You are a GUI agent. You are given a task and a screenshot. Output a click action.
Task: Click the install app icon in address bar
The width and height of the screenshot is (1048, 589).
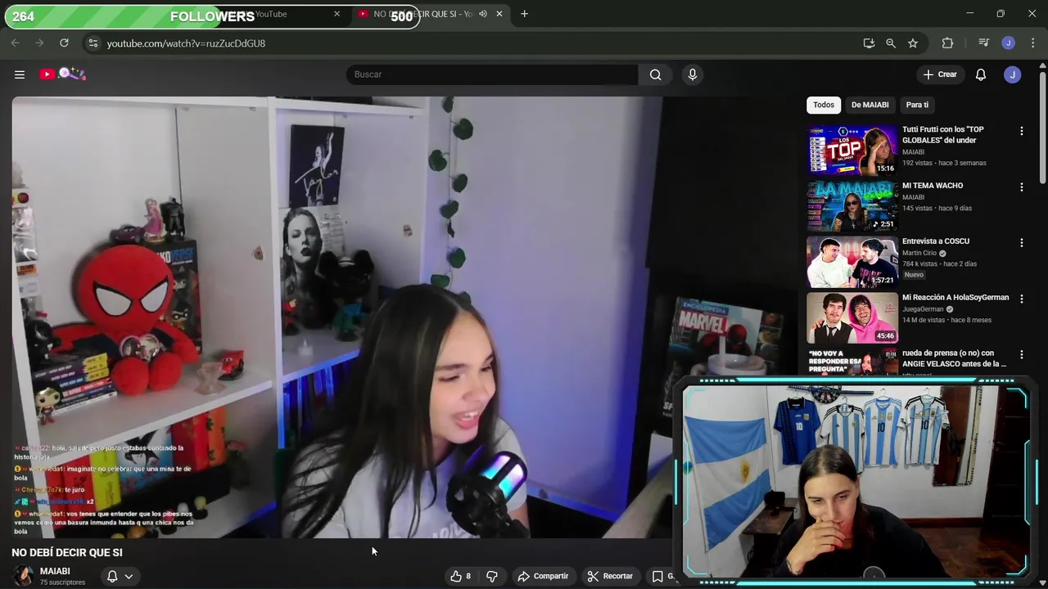869,43
